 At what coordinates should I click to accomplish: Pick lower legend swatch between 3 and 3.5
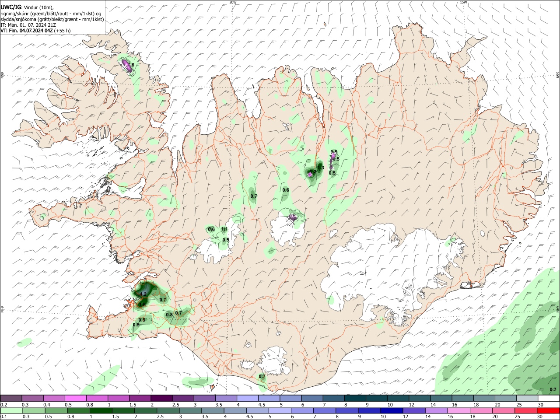191,410
